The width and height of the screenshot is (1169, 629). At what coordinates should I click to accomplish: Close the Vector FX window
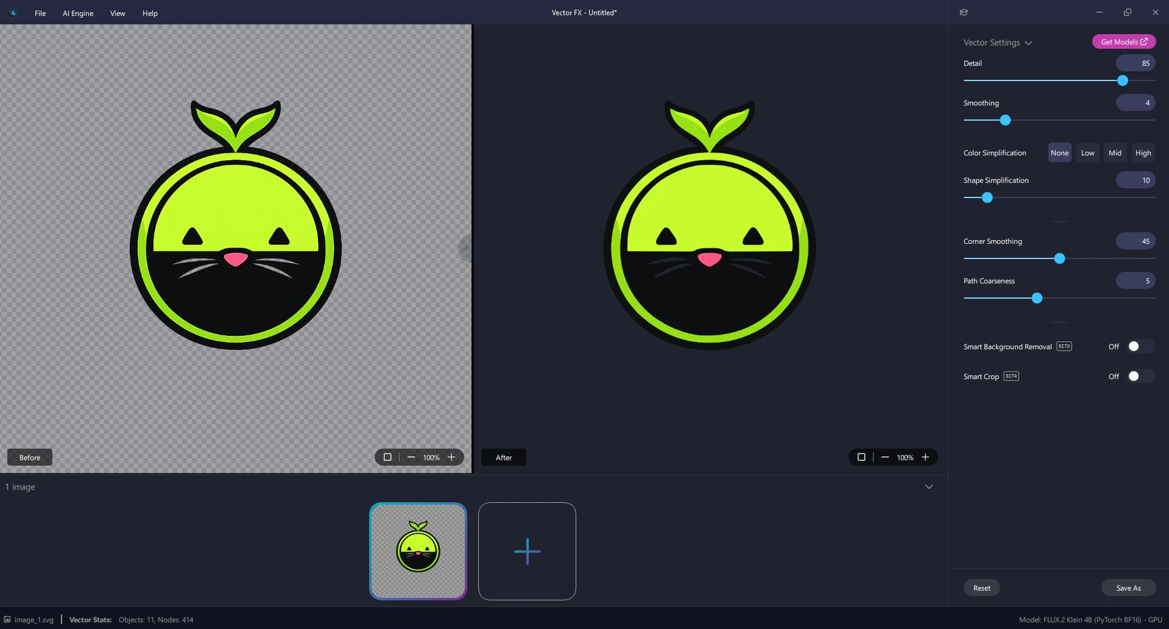(1155, 12)
